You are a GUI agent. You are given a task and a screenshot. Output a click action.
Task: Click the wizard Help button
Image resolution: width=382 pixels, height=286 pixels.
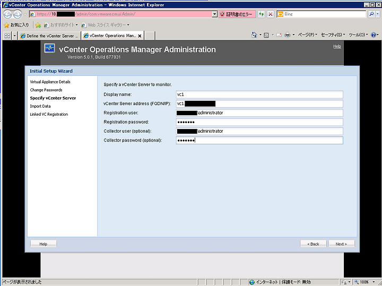pyautogui.click(x=44, y=244)
